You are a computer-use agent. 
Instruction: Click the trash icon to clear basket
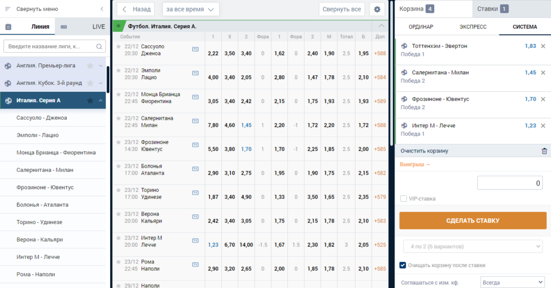click(545, 151)
